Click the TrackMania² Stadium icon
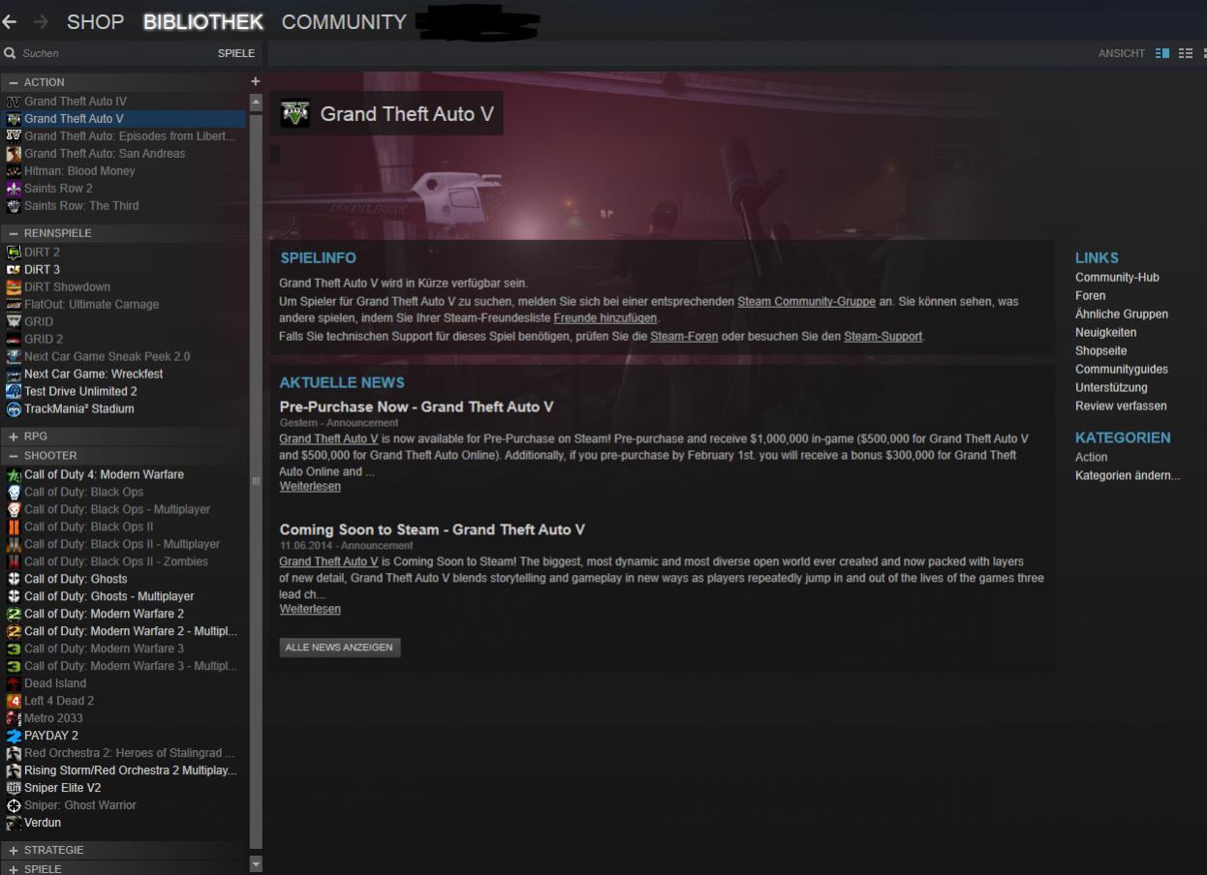Image resolution: width=1207 pixels, height=875 pixels. (14, 409)
